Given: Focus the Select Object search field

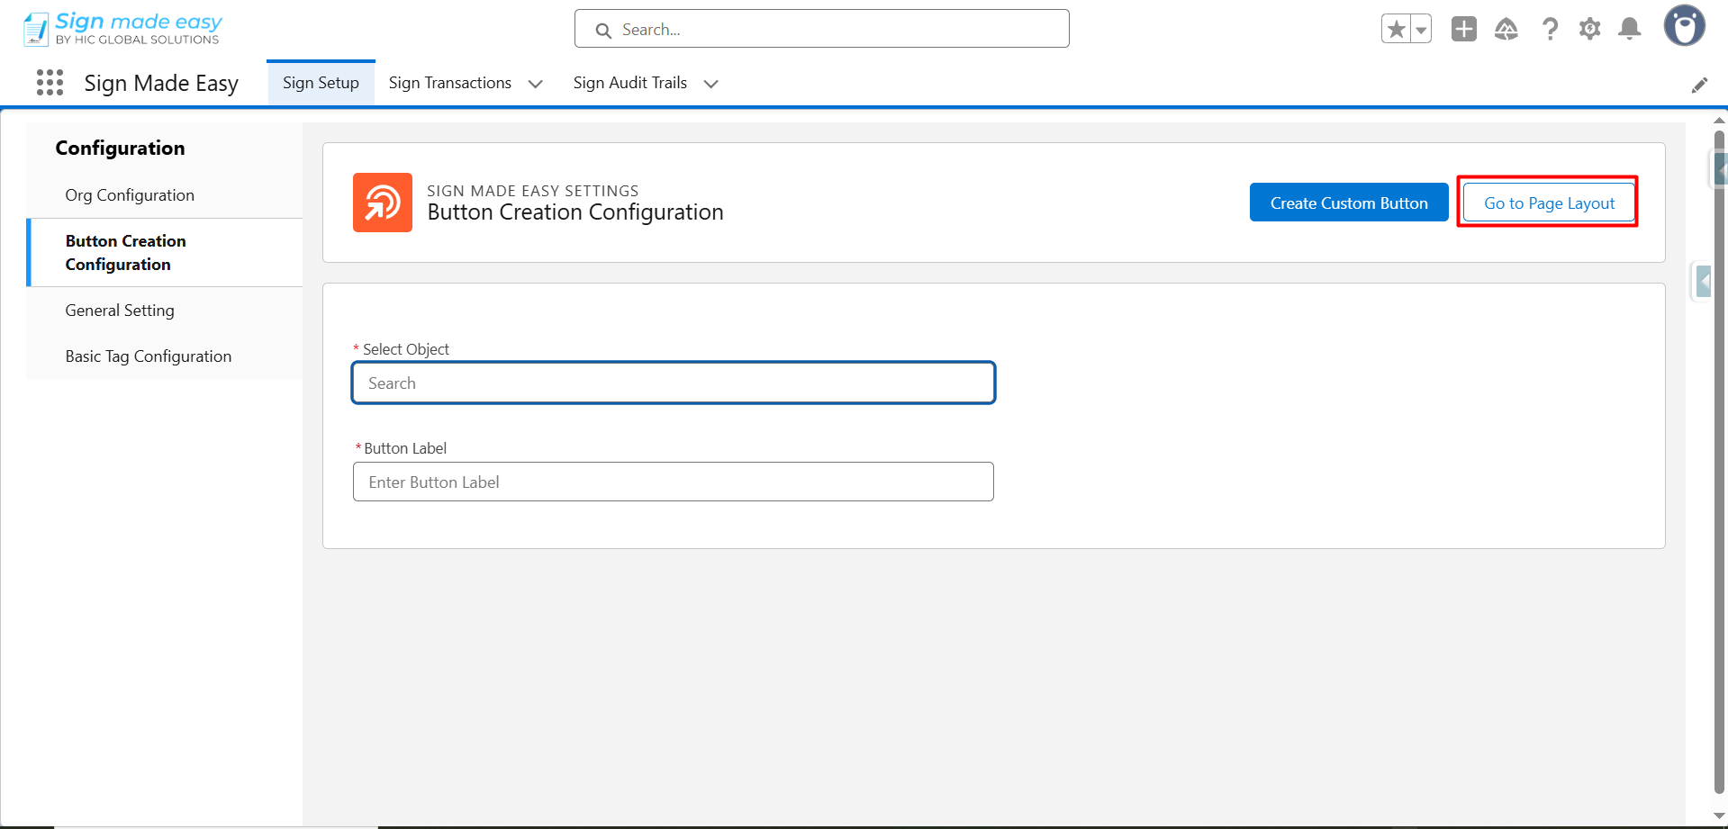Looking at the screenshot, I should (x=673, y=383).
